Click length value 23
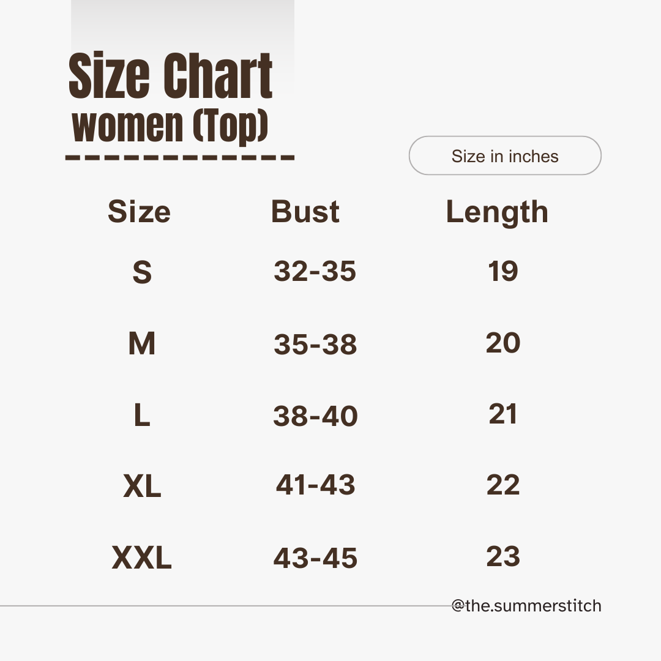The height and width of the screenshot is (661, 661). coord(503,556)
